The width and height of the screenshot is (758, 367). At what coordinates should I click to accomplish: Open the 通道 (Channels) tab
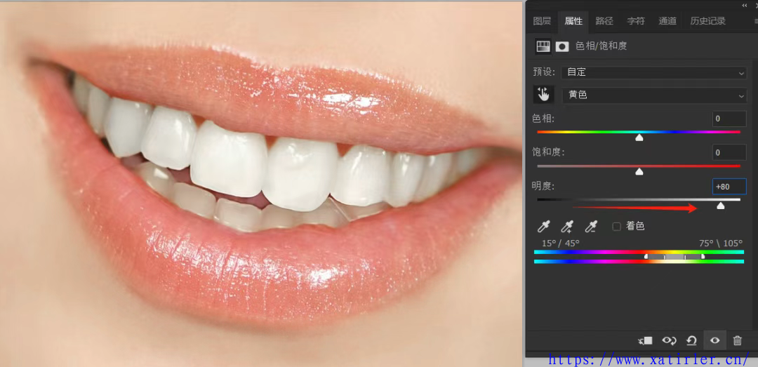pyautogui.click(x=667, y=21)
